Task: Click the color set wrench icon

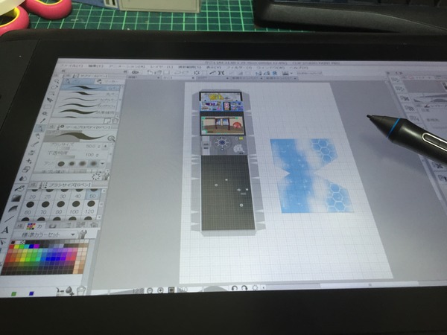Action: pyautogui.click(x=83, y=234)
